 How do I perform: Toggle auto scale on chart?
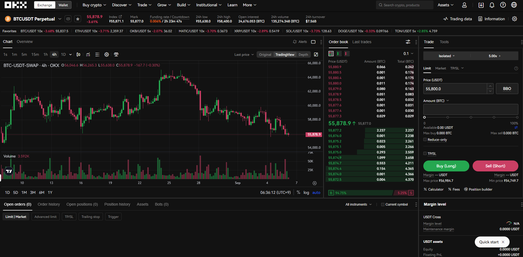[316, 192]
